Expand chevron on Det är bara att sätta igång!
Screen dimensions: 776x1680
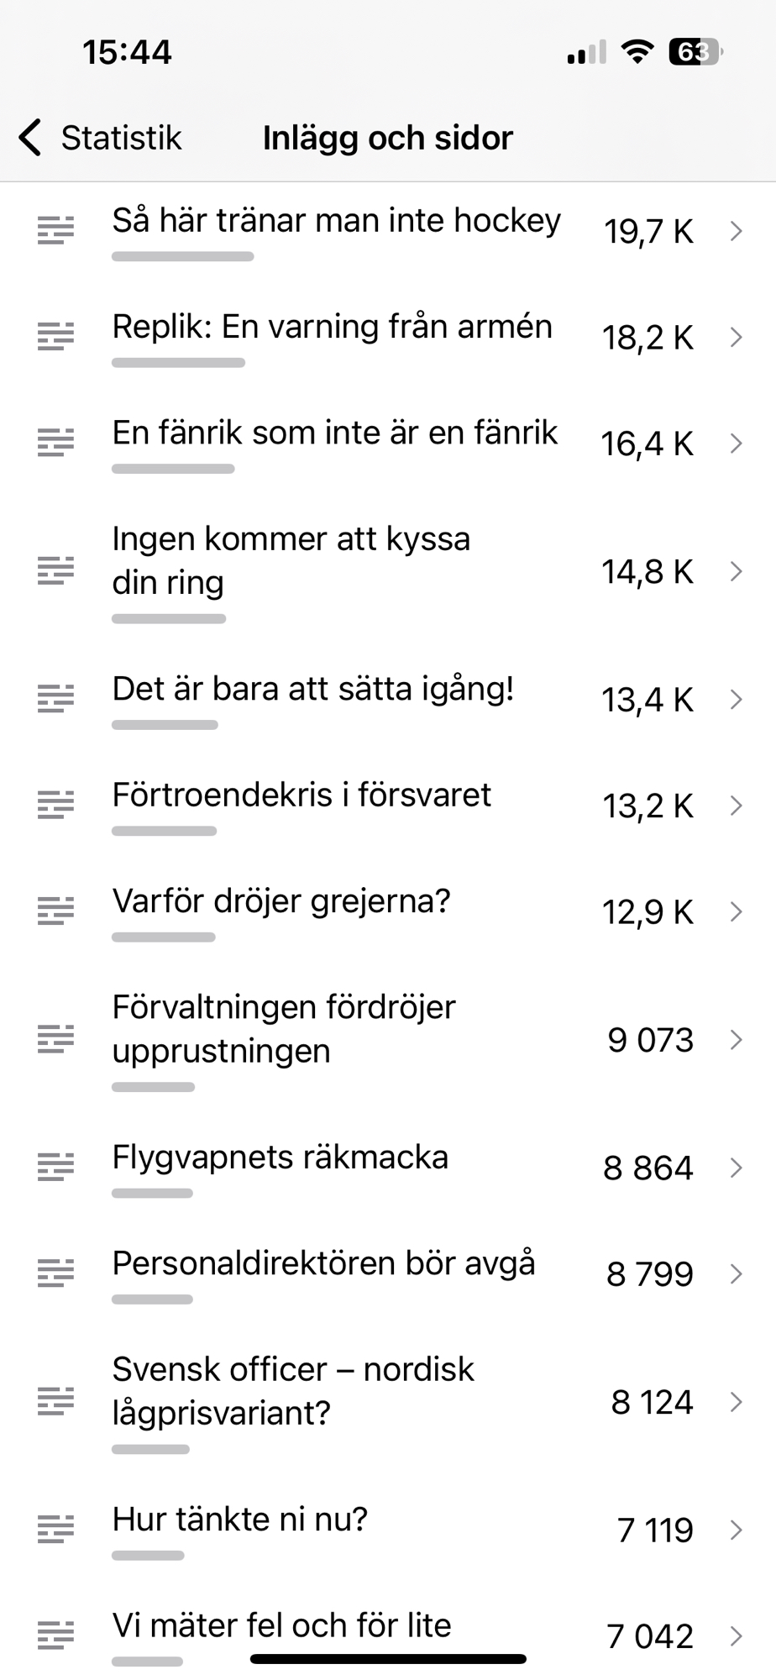point(736,699)
